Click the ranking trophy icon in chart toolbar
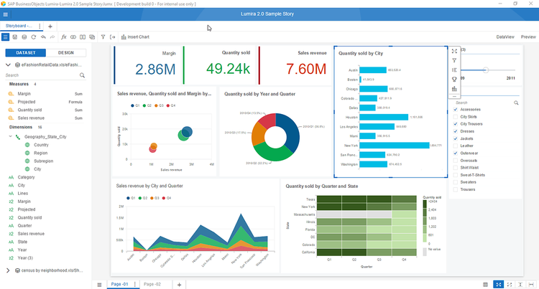Viewport: 539px width, 289px height. click(x=454, y=80)
